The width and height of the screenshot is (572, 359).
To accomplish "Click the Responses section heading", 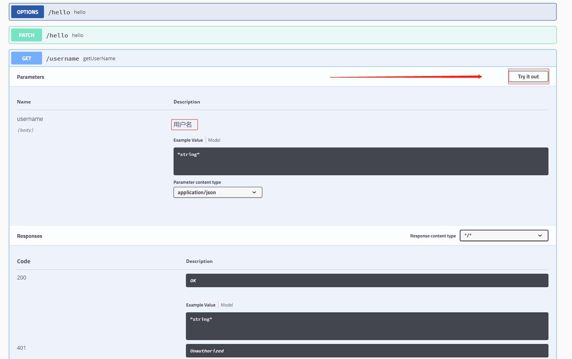I will point(30,236).
